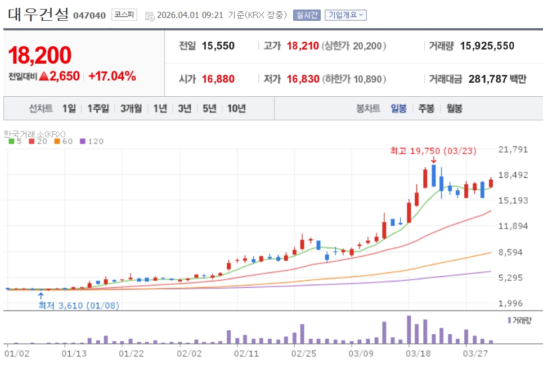Click the stock code 047040
543x367 pixels.
pyautogui.click(x=89, y=16)
